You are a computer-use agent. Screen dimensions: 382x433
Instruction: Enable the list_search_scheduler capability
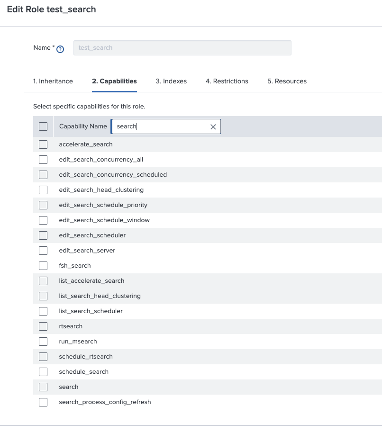click(x=43, y=311)
